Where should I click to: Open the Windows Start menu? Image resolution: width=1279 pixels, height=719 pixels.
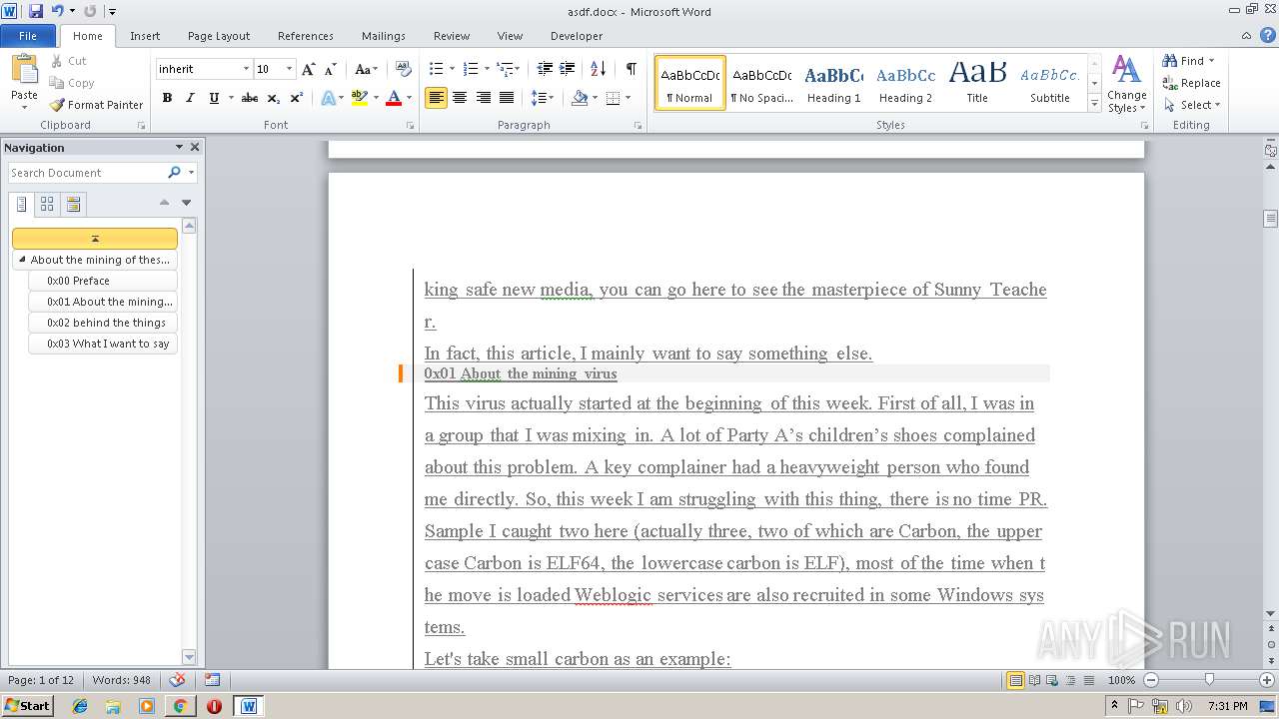tap(27, 706)
